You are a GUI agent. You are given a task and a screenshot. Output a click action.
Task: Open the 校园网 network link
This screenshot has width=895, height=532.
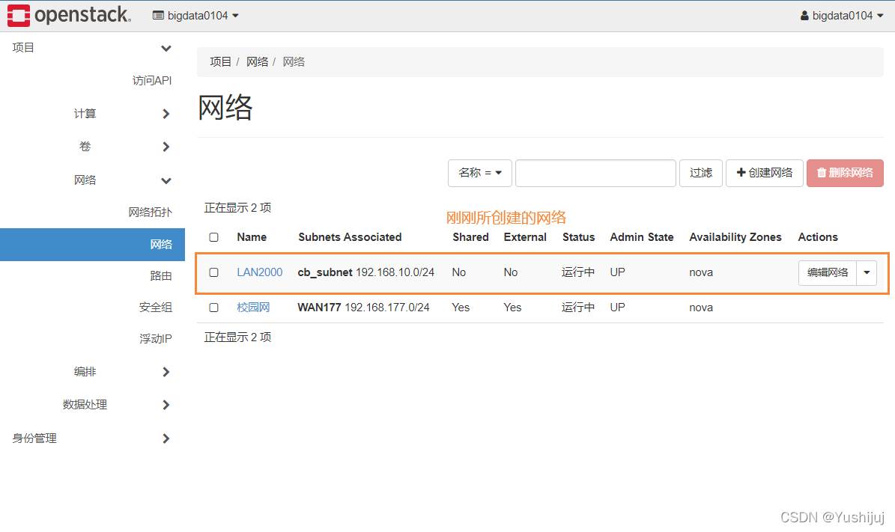(x=253, y=308)
